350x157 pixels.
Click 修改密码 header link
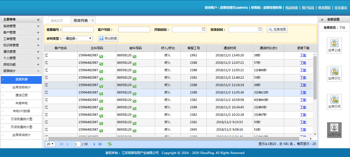[324, 8]
